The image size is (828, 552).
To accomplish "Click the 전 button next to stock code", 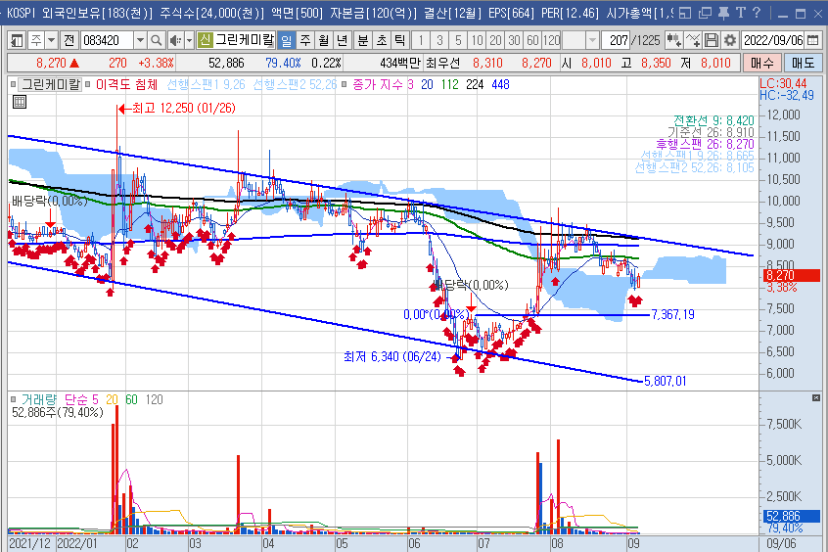I will tap(69, 40).
